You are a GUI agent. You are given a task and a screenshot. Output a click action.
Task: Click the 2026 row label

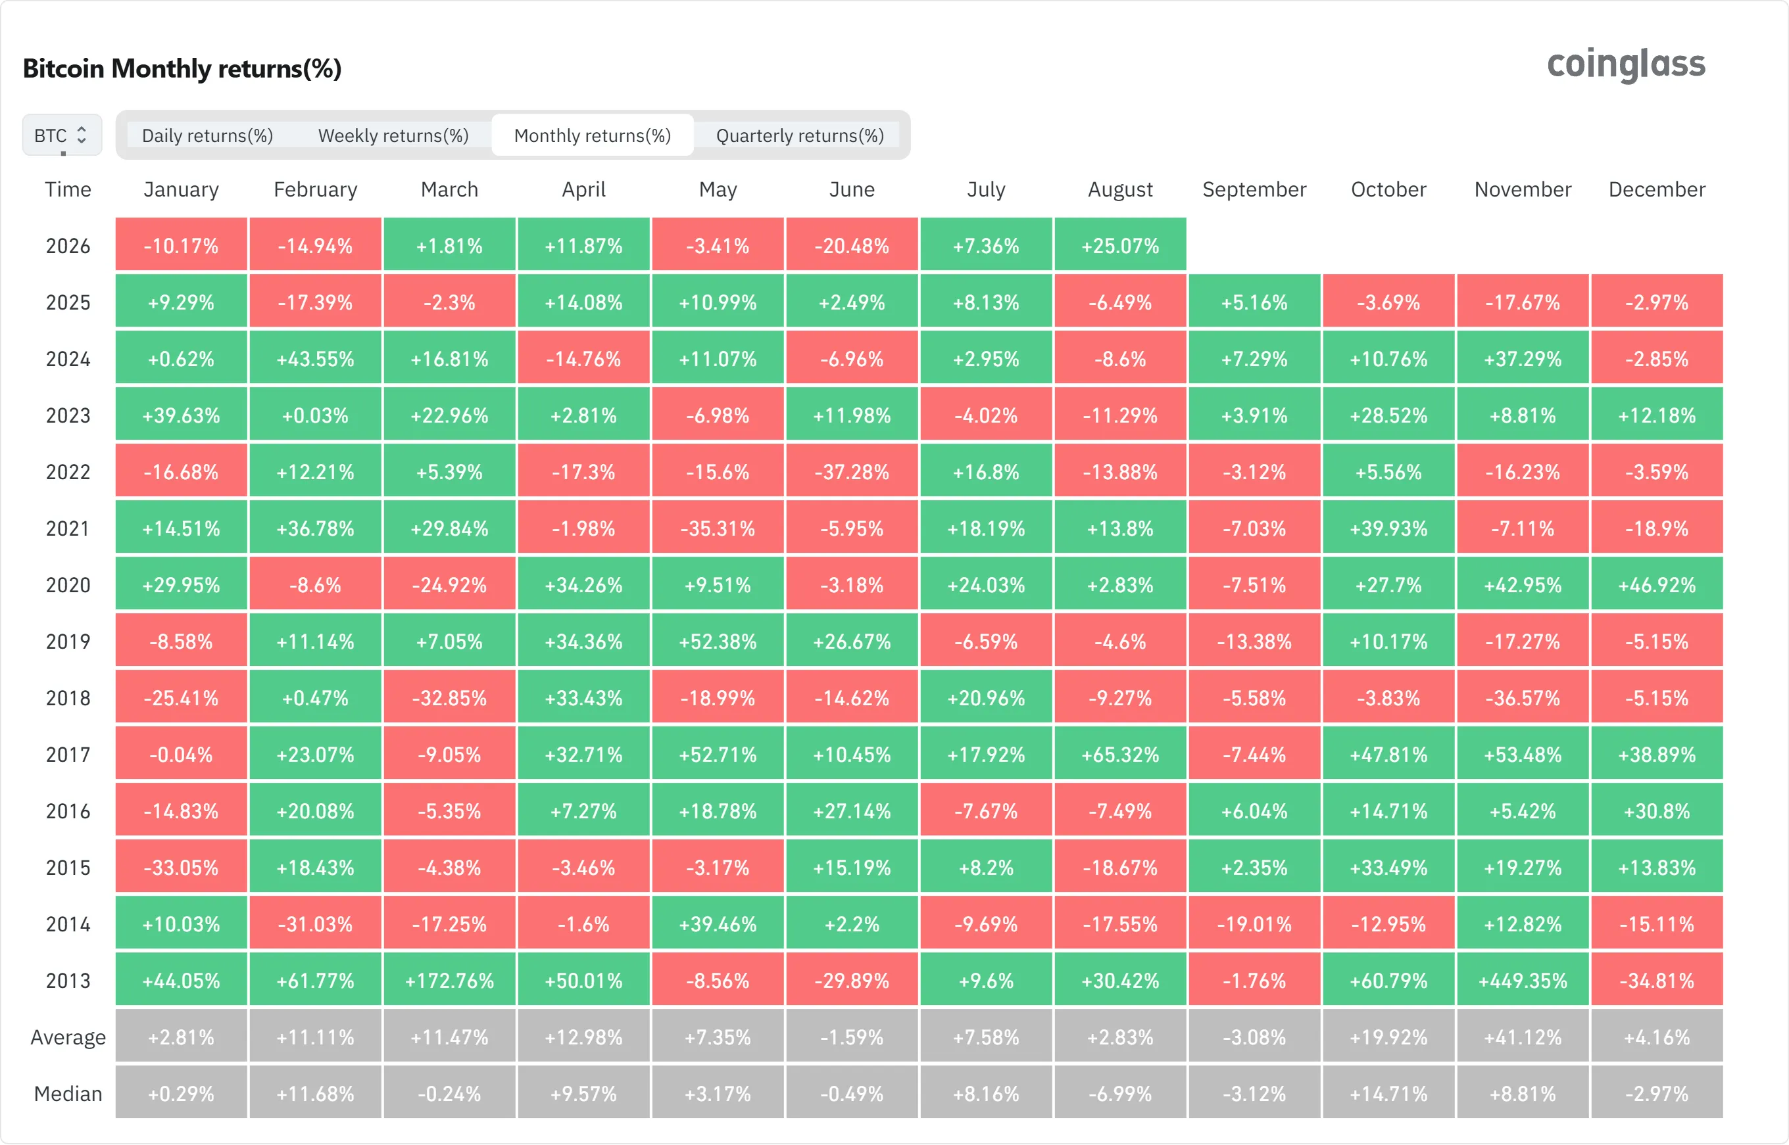[68, 246]
